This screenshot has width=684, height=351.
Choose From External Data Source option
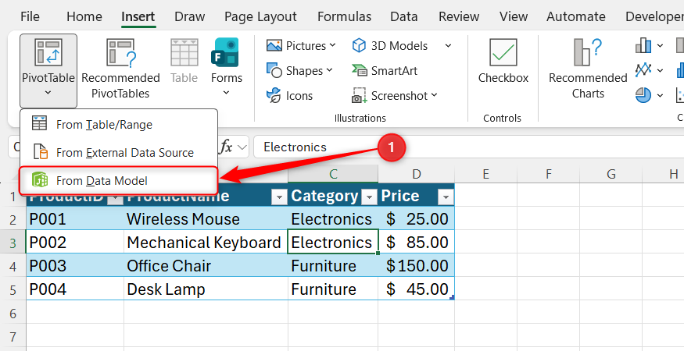point(119,152)
